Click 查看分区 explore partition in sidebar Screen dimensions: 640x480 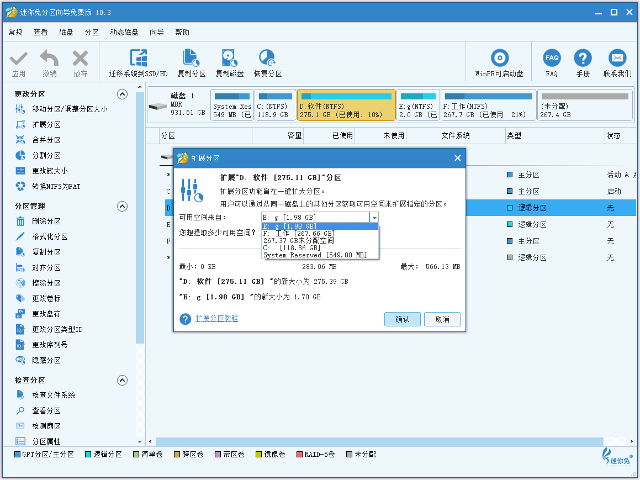[38, 410]
